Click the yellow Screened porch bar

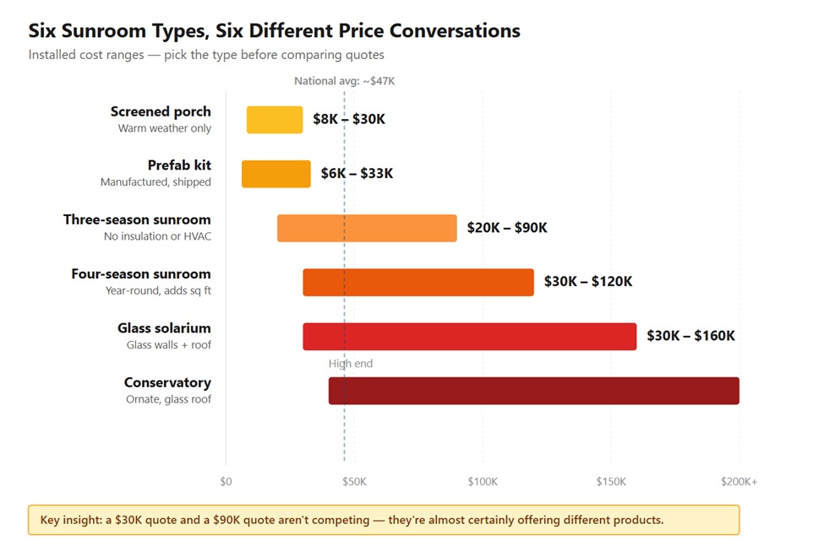(x=274, y=120)
